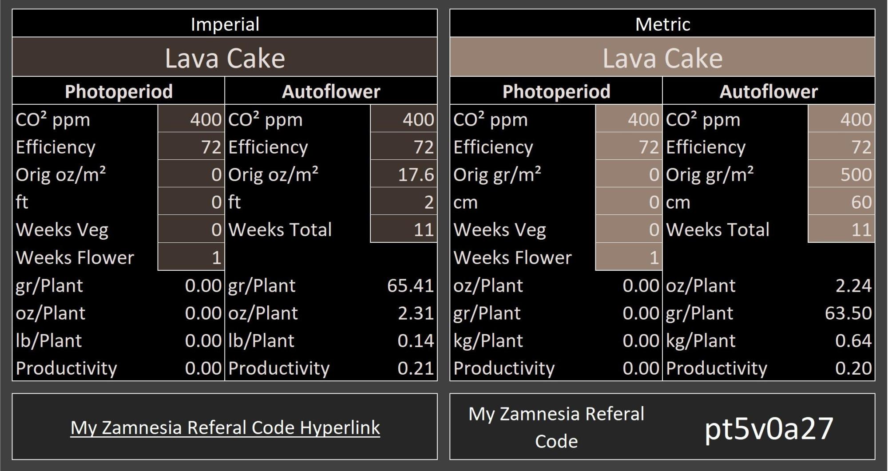The image size is (888, 471).
Task: Select Imperial Autoflower ft value 2
Action: pos(404,202)
